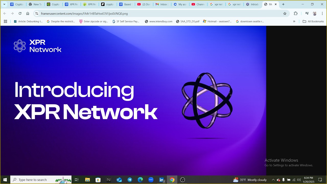The height and width of the screenshot is (184, 327).
Task: Open Article: Debunking bookmark
Action: click(x=28, y=21)
